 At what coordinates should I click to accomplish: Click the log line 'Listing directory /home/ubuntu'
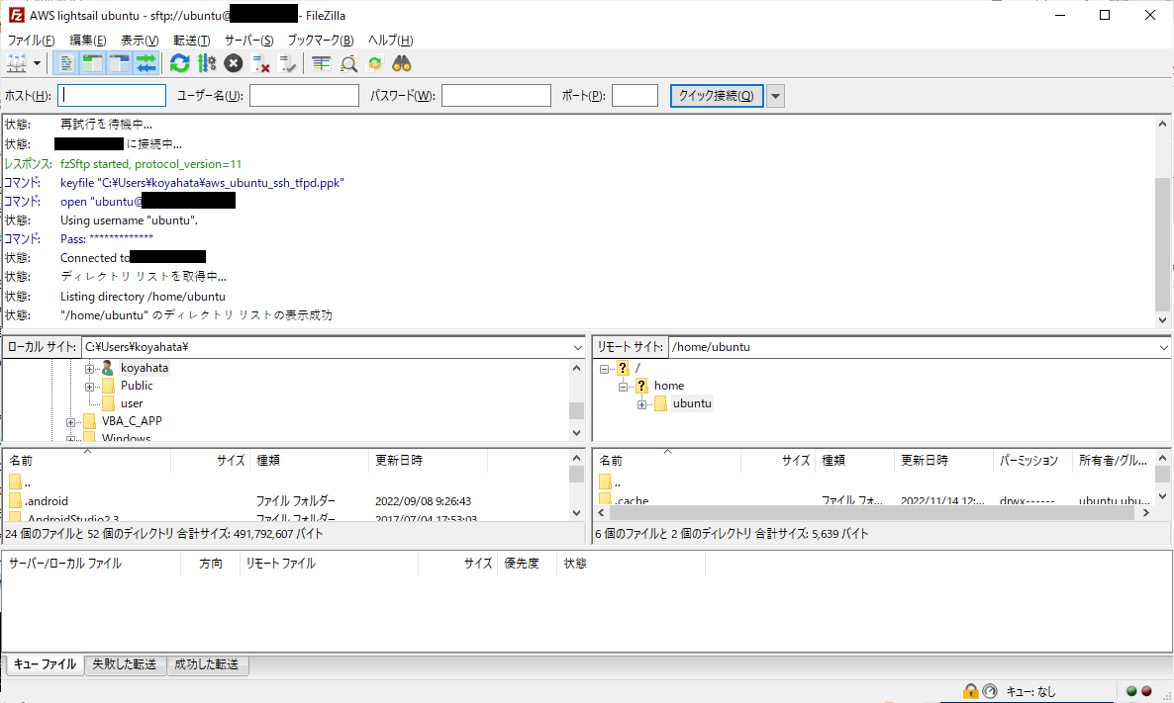coord(143,297)
